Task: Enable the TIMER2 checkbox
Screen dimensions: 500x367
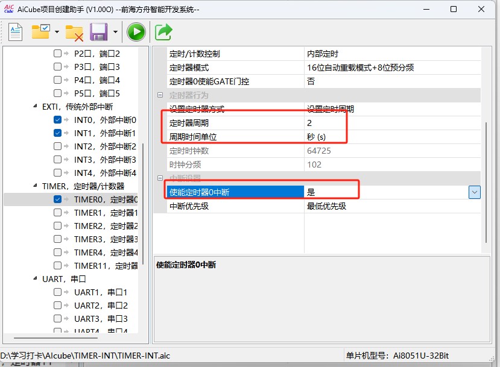Action: [x=57, y=226]
